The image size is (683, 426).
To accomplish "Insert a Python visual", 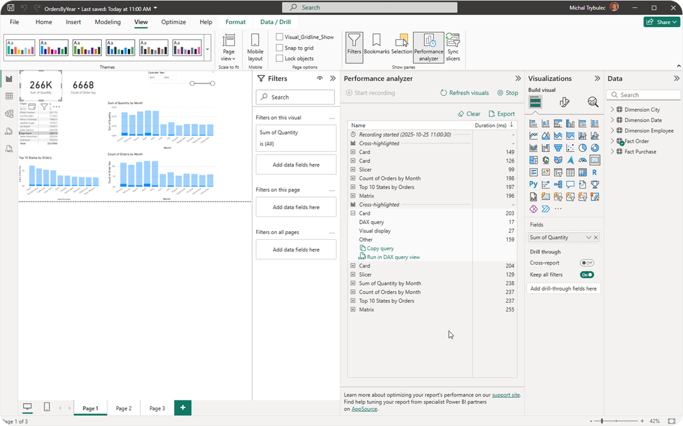I will click(x=533, y=184).
